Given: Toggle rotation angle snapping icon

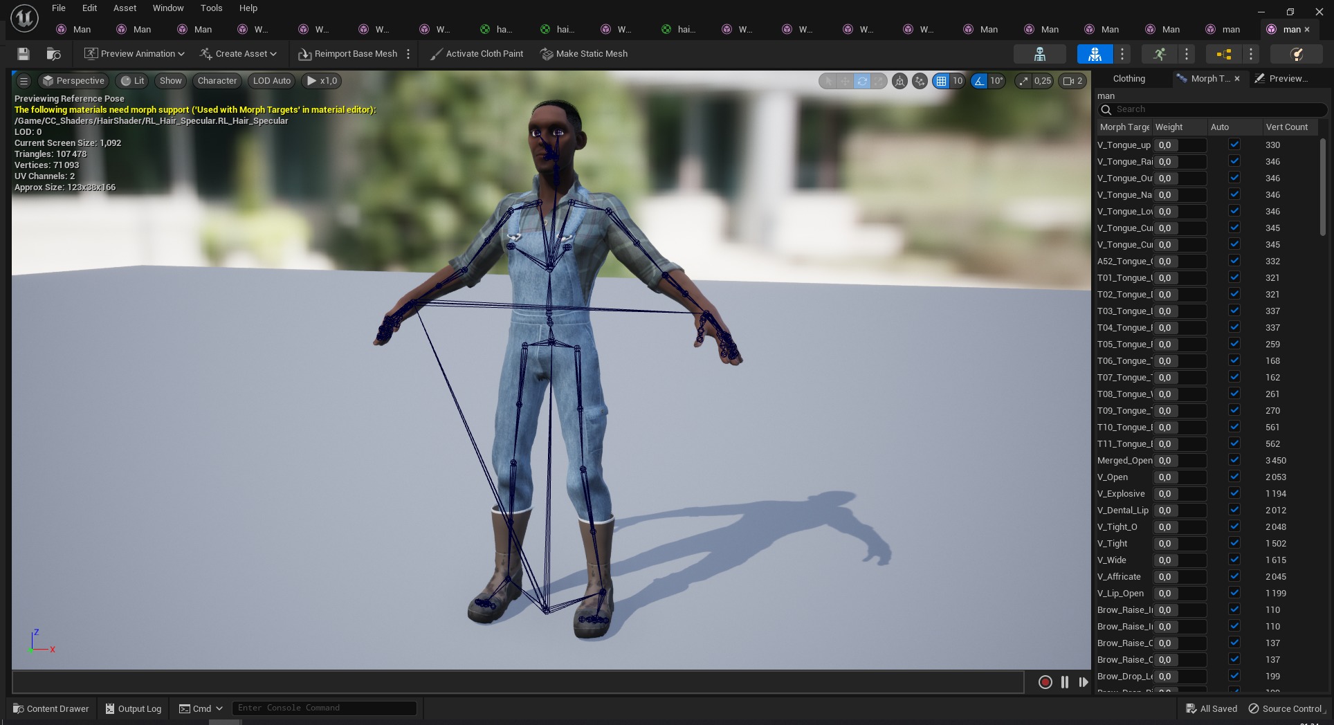Looking at the screenshot, I should 979,81.
